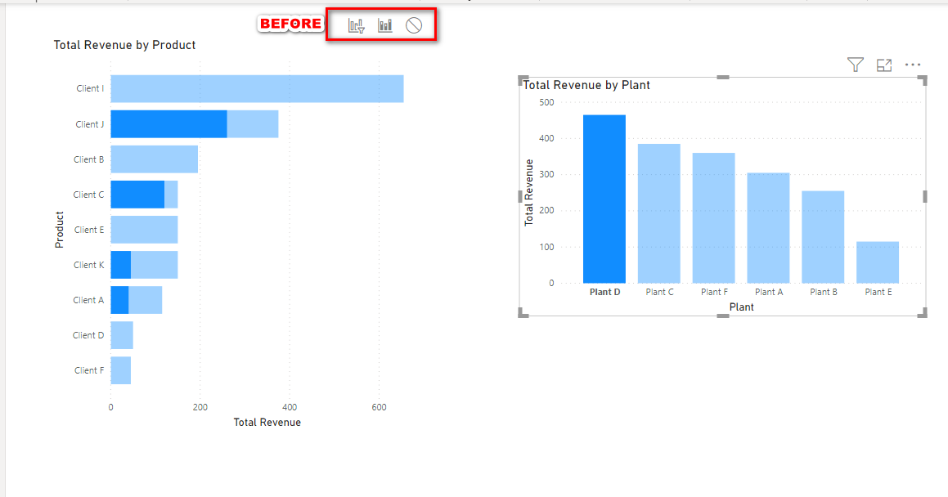
Task: Select the Plant D bar
Action: [604, 199]
